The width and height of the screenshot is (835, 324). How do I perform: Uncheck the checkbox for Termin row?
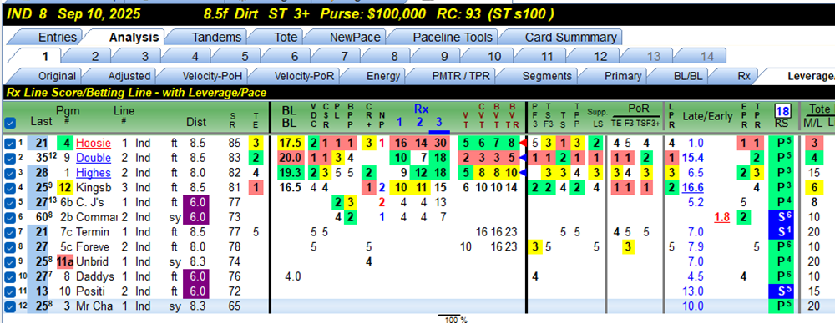coord(9,232)
